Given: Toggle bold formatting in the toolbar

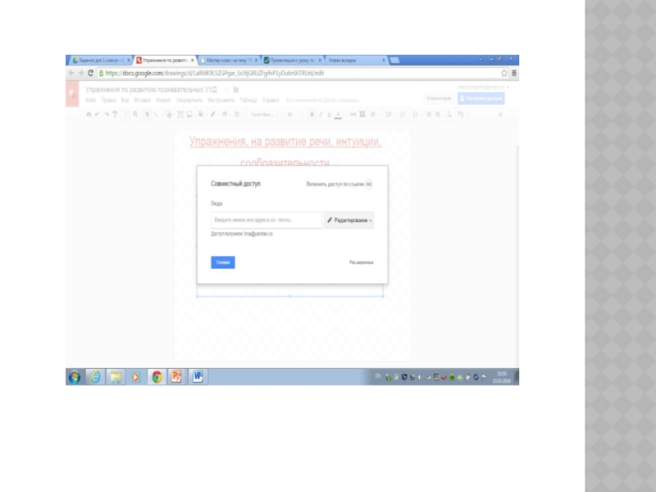Looking at the screenshot, I should (312, 115).
